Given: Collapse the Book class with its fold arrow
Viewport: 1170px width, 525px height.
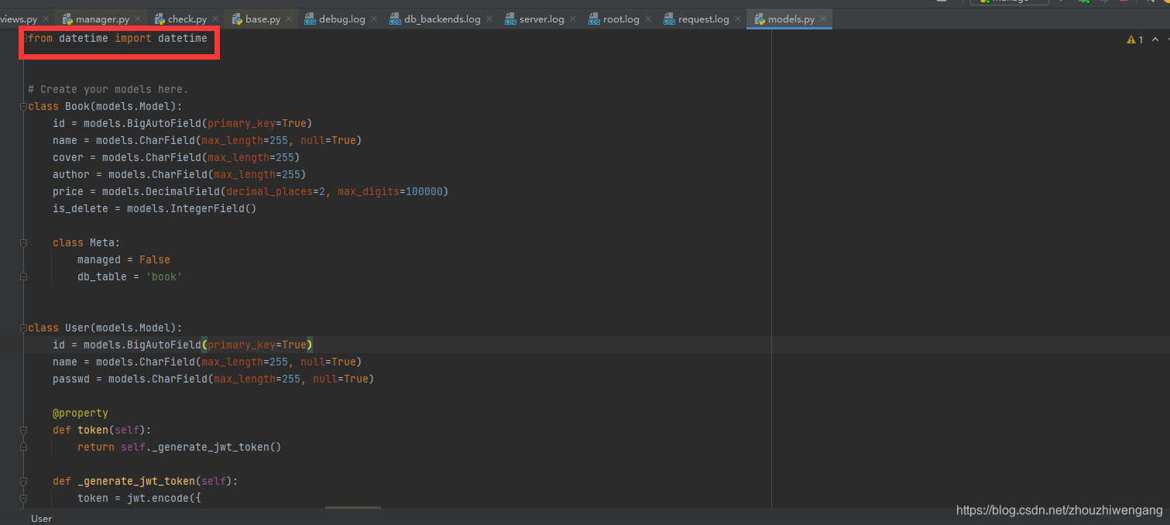Looking at the screenshot, I should [x=23, y=106].
